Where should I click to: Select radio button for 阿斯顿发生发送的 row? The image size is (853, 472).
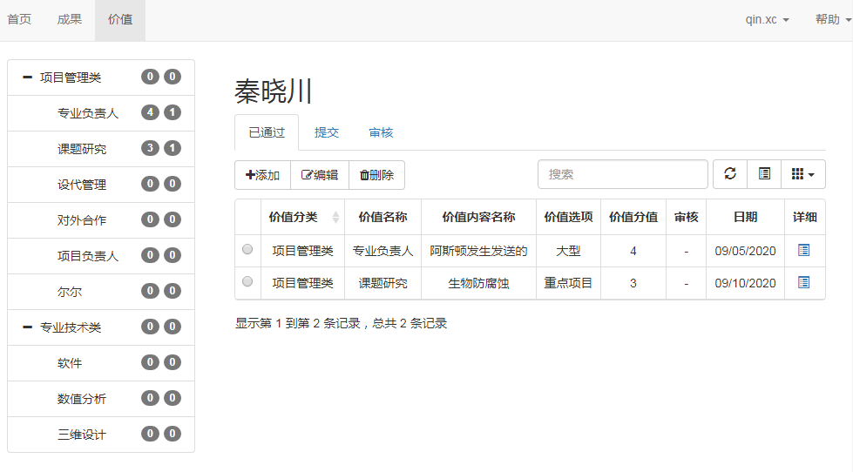pyautogui.click(x=247, y=250)
